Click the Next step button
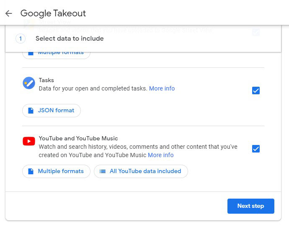289x225 pixels. point(250,206)
